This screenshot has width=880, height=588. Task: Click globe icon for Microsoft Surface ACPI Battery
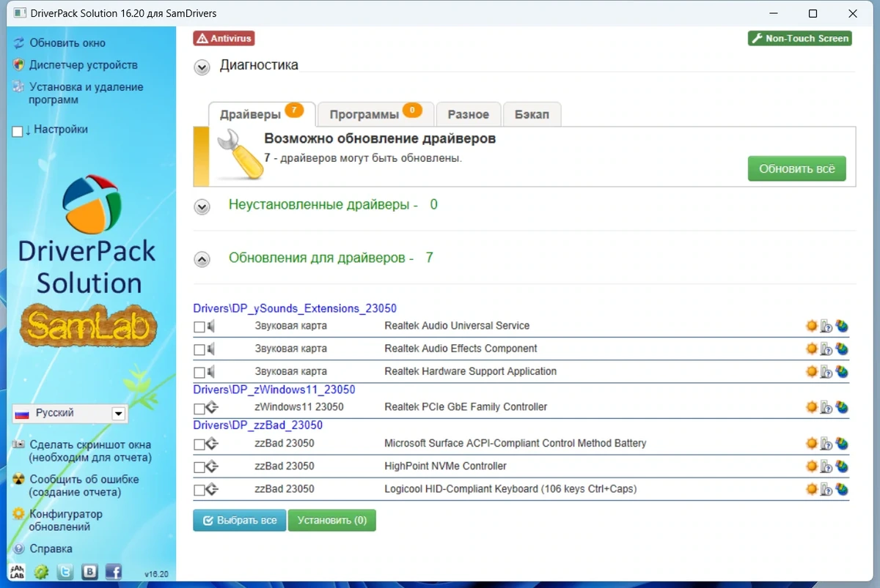[x=842, y=444]
